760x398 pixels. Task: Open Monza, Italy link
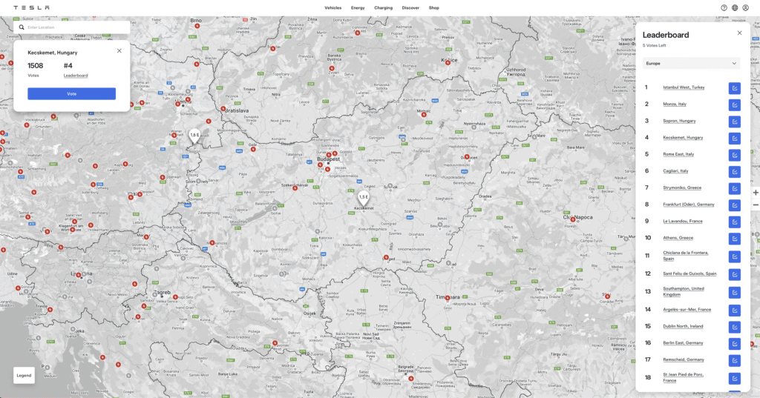pos(675,104)
